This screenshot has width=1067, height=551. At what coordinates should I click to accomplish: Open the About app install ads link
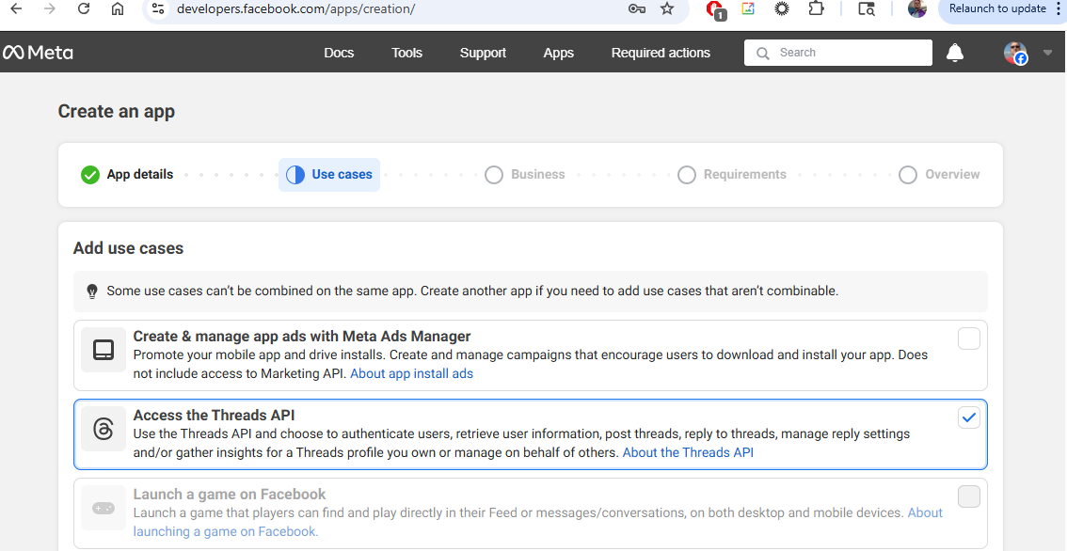(x=412, y=373)
